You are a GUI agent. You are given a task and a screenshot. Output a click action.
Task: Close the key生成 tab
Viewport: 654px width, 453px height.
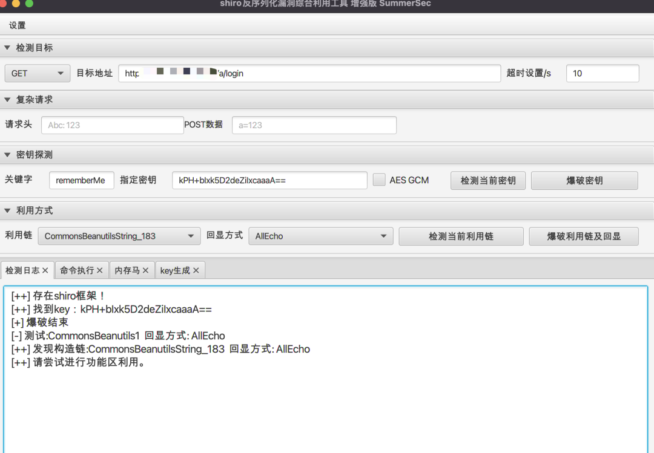[x=196, y=270]
